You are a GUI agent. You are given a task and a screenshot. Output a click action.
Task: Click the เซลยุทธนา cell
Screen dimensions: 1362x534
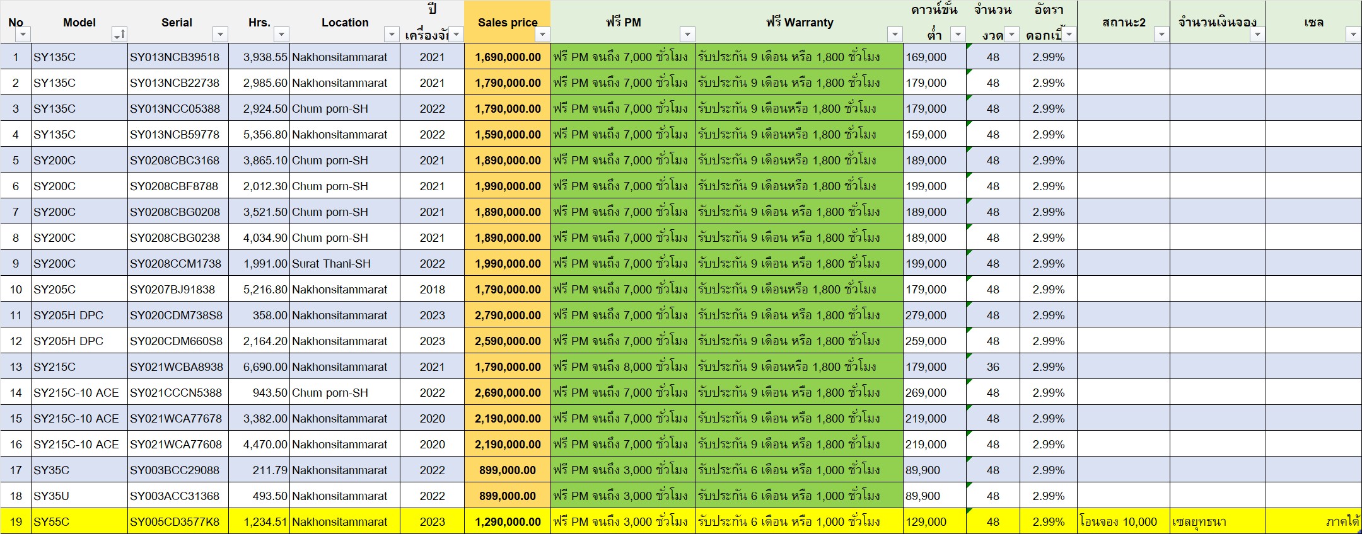point(1218,521)
